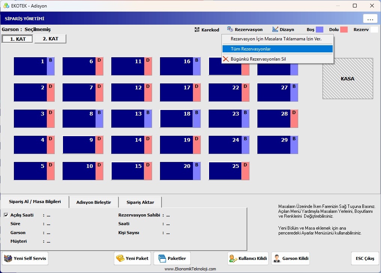Click the Kullanıcı Kilidi user key icon
Image resolution: width=381 pixels, height=273 pixels.
point(233,258)
